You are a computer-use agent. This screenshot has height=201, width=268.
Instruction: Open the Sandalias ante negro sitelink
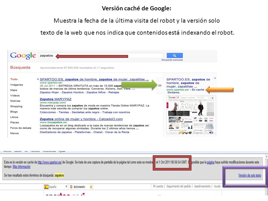(85, 112)
